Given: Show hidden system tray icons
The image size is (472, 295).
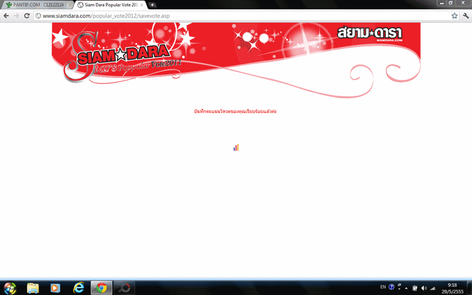Looking at the screenshot, I should (407, 288).
